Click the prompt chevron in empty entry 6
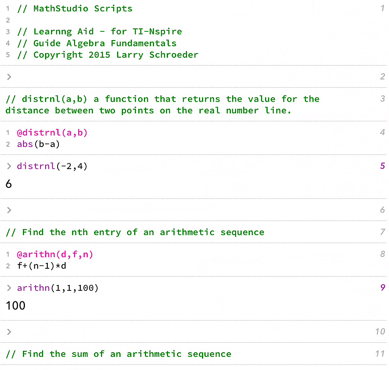 tap(9, 210)
